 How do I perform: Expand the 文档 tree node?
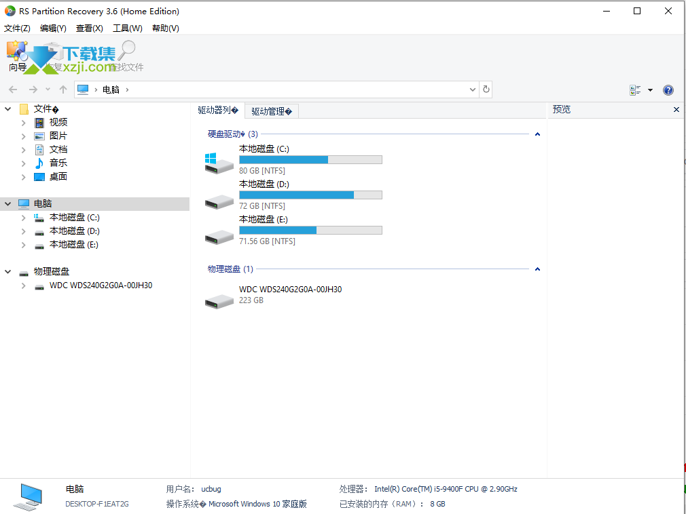click(24, 150)
